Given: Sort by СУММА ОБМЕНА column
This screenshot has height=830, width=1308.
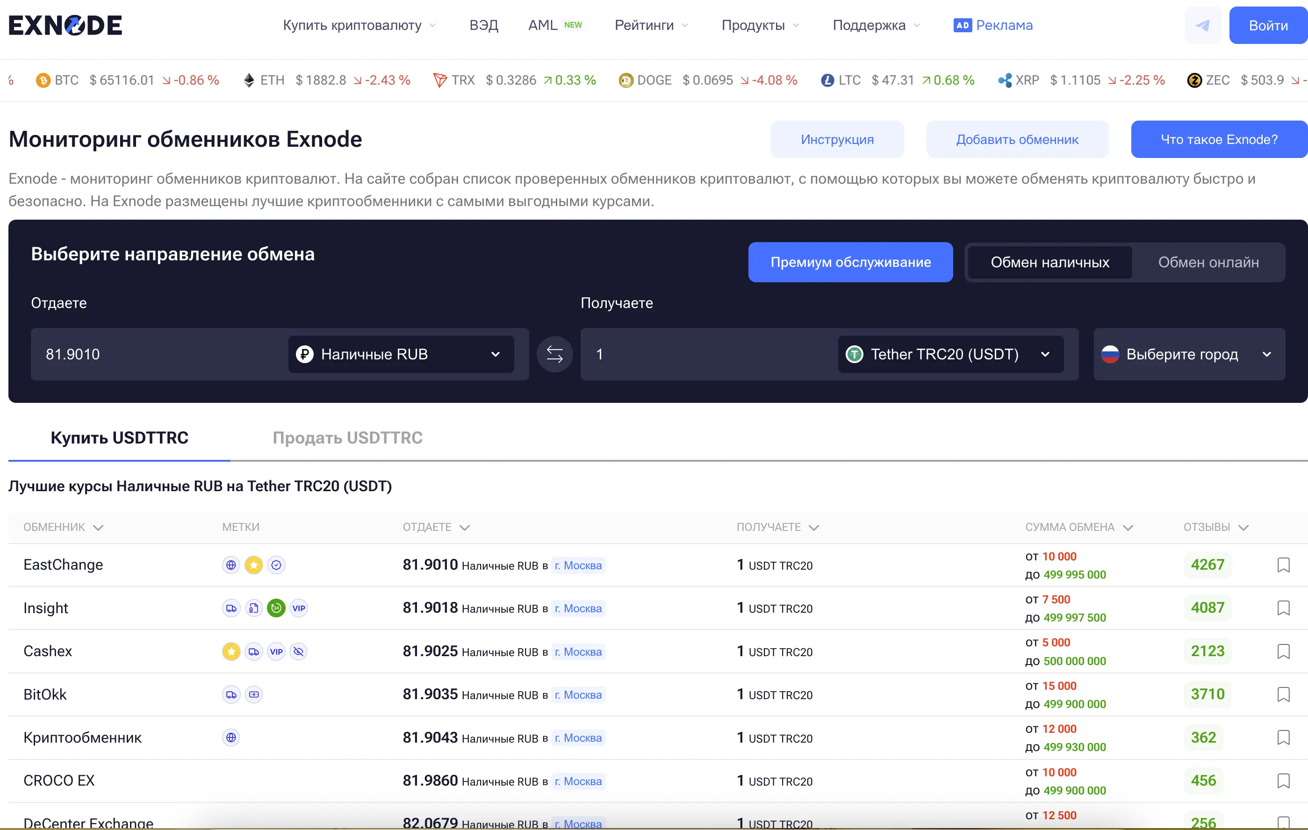Looking at the screenshot, I should [1079, 528].
